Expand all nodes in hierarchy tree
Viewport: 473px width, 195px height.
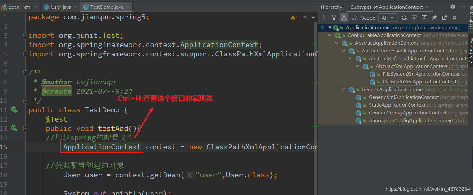point(424,18)
